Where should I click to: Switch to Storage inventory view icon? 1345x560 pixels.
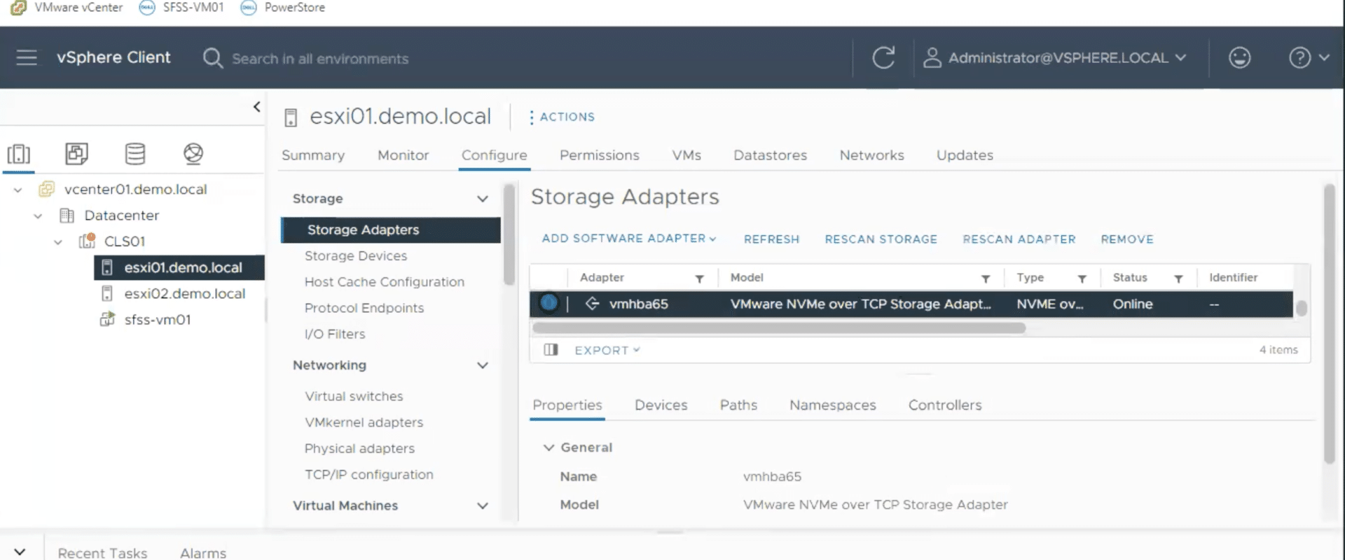(x=134, y=153)
